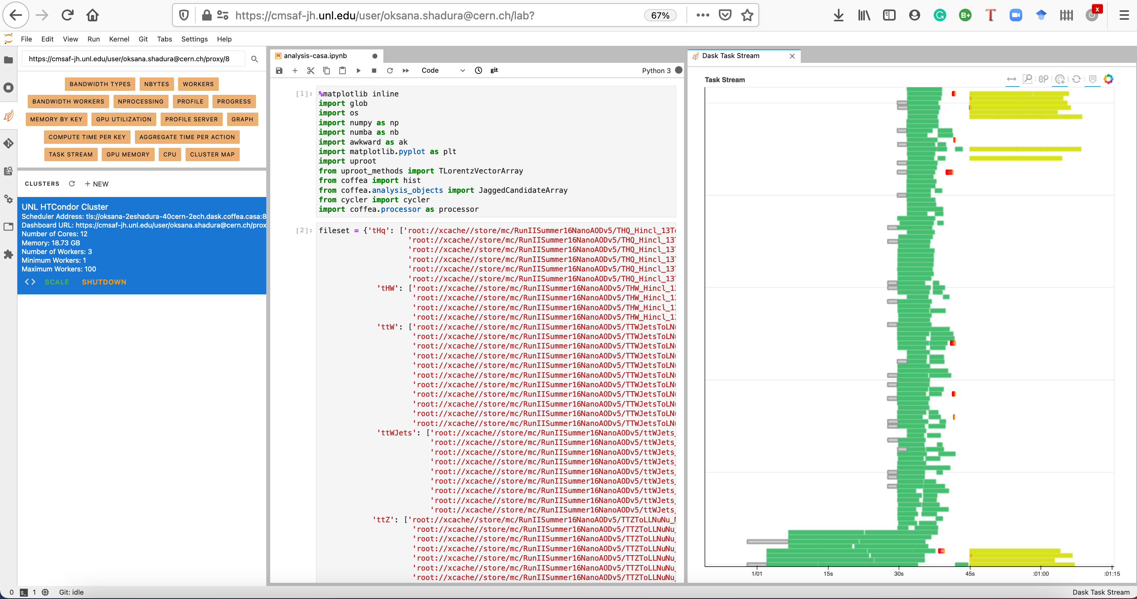Click the Dask dashboard URL input field
The width and height of the screenshot is (1137, 599).
point(133,59)
